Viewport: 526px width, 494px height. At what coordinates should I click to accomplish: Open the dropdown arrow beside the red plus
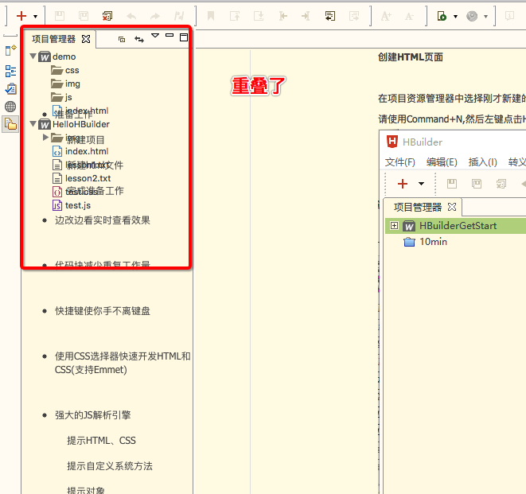[x=36, y=17]
